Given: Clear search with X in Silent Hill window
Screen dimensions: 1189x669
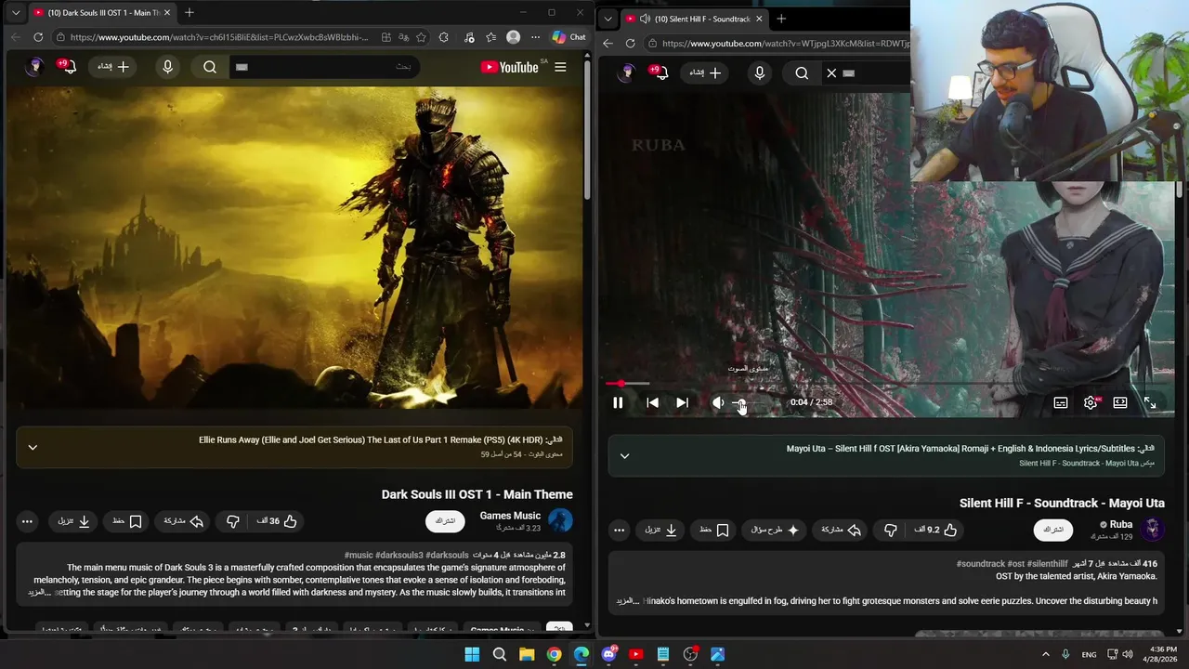Looking at the screenshot, I should coord(831,73).
